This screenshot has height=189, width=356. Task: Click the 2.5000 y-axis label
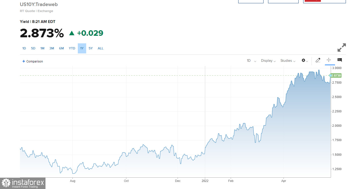[337, 97]
